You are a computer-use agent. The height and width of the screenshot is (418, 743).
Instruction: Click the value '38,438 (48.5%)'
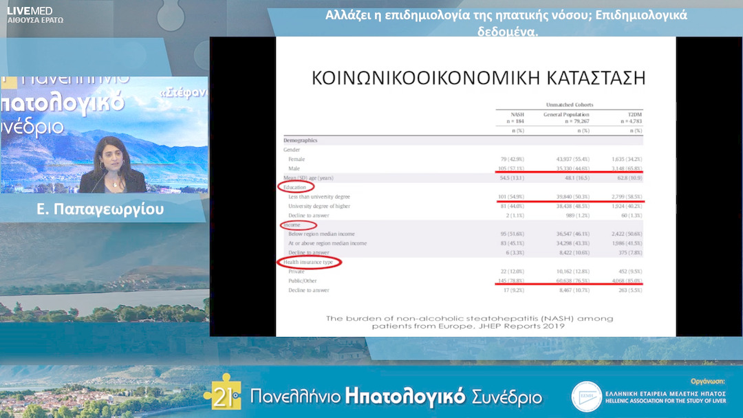pyautogui.click(x=573, y=206)
